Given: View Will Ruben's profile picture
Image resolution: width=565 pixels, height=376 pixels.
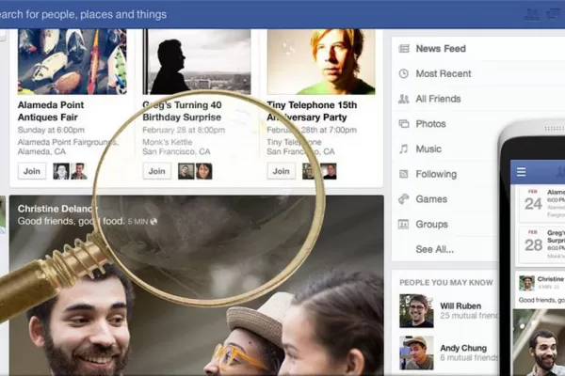Looking at the screenshot, I should point(416,311).
